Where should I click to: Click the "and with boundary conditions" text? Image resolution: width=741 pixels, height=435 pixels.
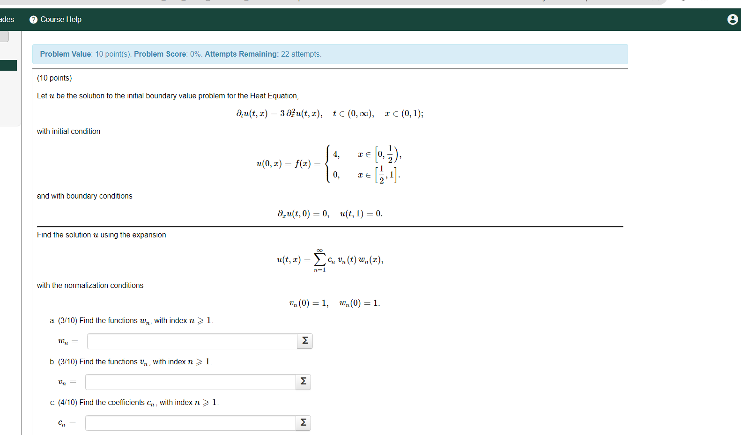point(84,196)
